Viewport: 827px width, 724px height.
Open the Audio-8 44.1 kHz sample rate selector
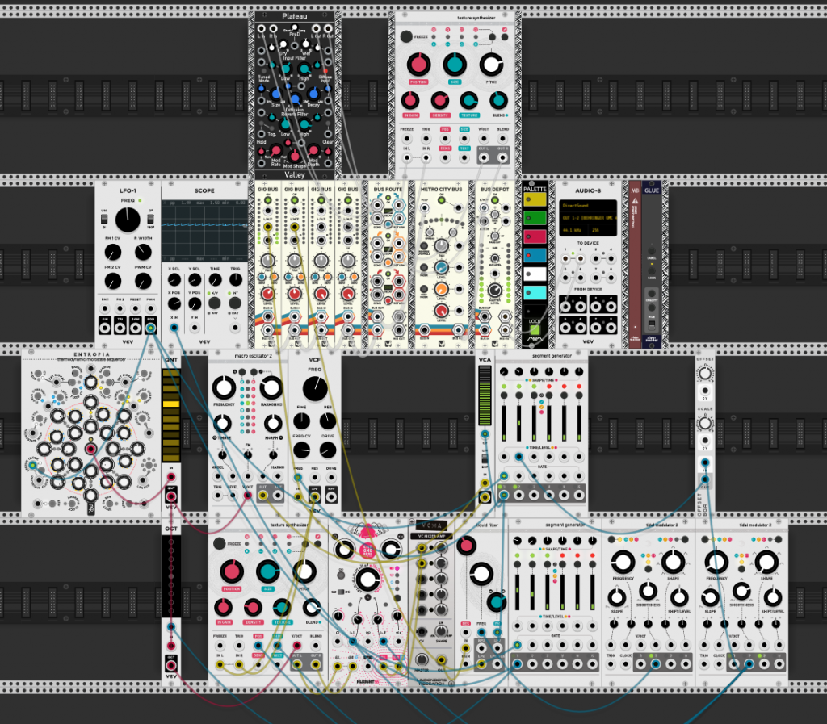pos(573,230)
